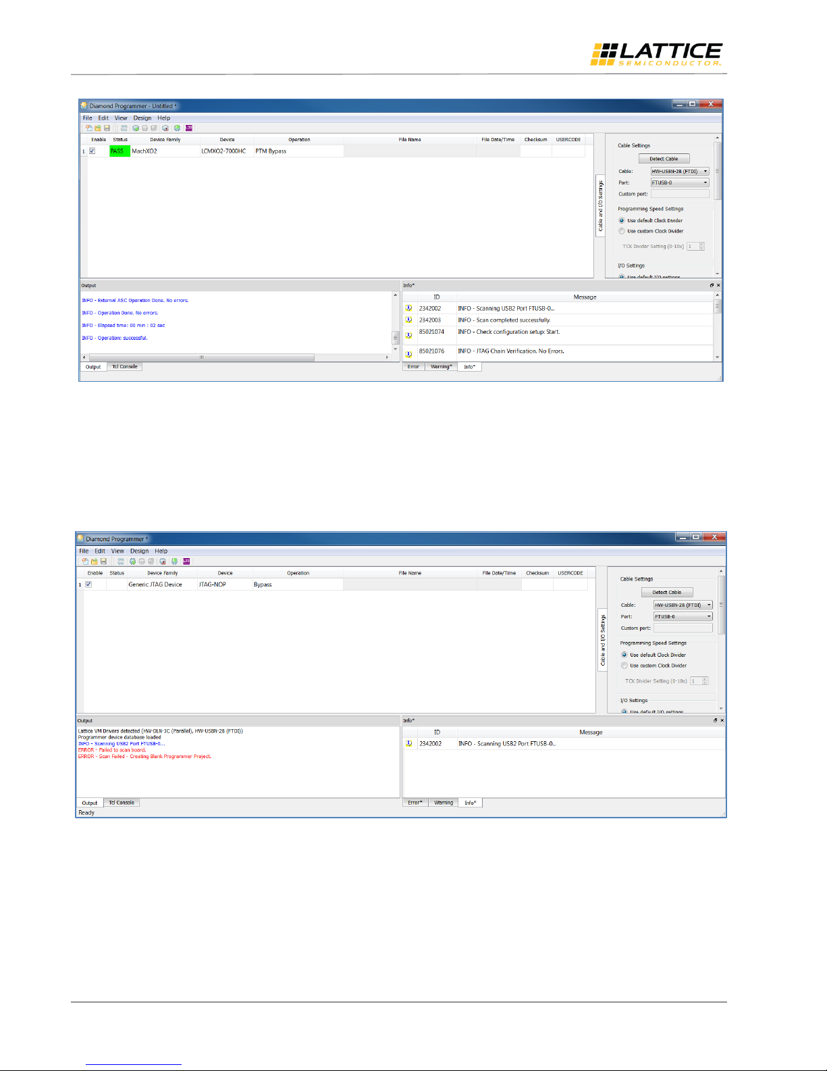Open Design menu in Untitled window
Image resolution: width=827 pixels, height=1071 pixels.
pyautogui.click(x=142, y=118)
